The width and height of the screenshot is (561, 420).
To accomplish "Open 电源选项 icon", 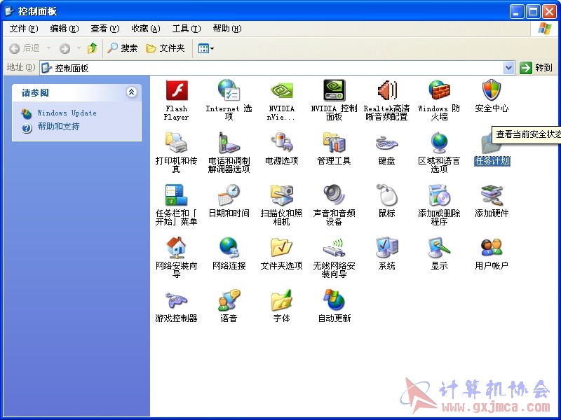I will (282, 143).
